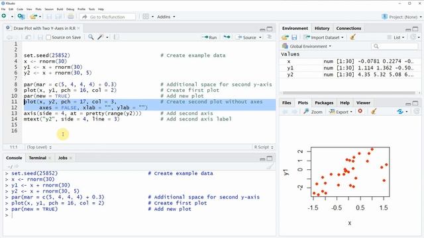Click the Load workspace icon in Environment
This screenshot has height=238, width=424.
[x=285, y=38]
